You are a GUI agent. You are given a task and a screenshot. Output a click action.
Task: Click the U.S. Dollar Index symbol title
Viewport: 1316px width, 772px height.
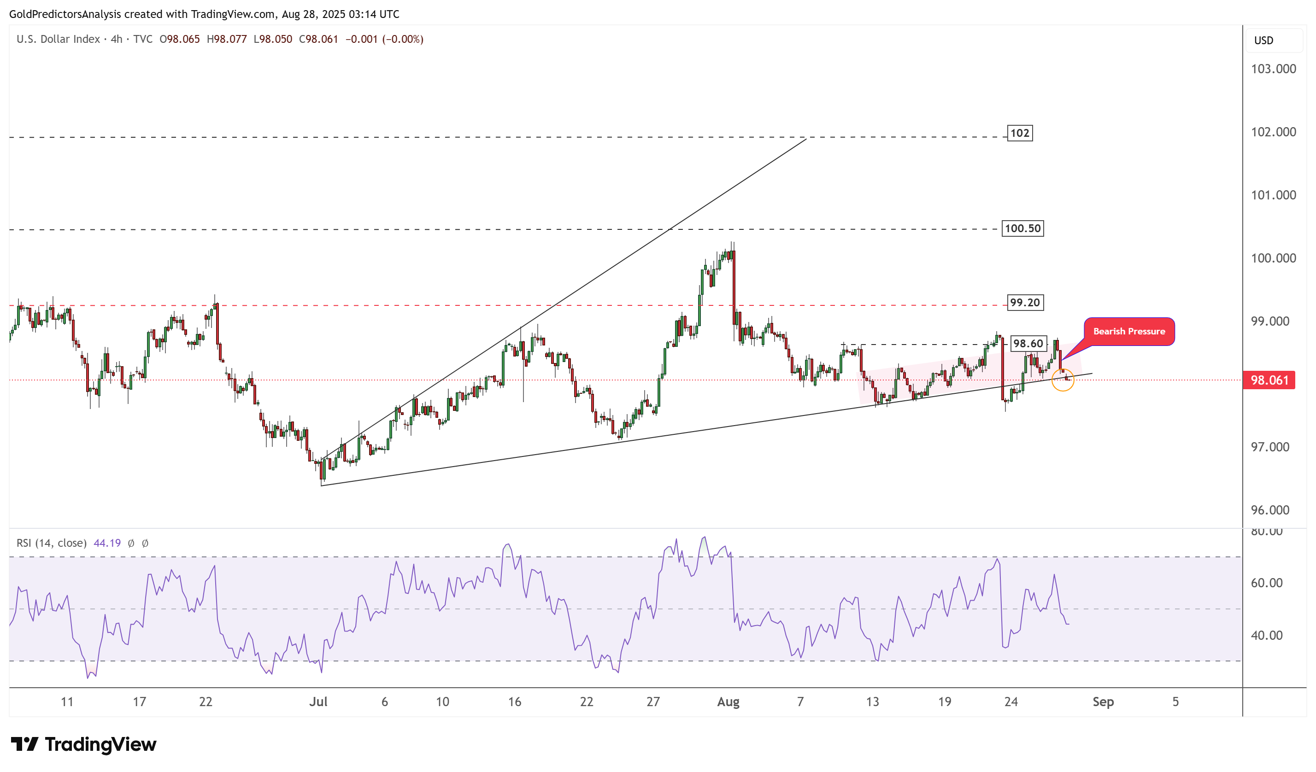58,39
